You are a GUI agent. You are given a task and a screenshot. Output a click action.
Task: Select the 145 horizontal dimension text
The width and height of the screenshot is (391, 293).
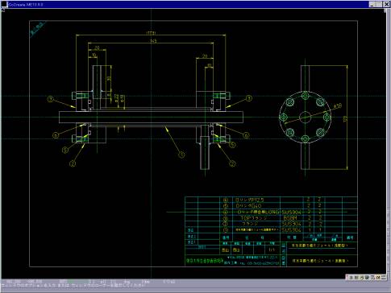[x=153, y=41]
